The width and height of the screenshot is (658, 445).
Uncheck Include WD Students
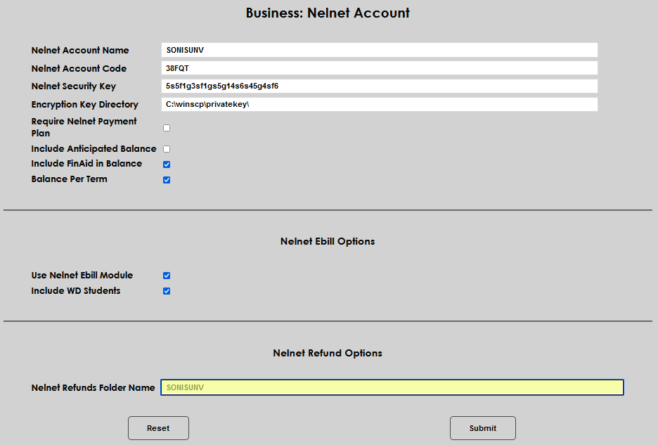point(166,290)
